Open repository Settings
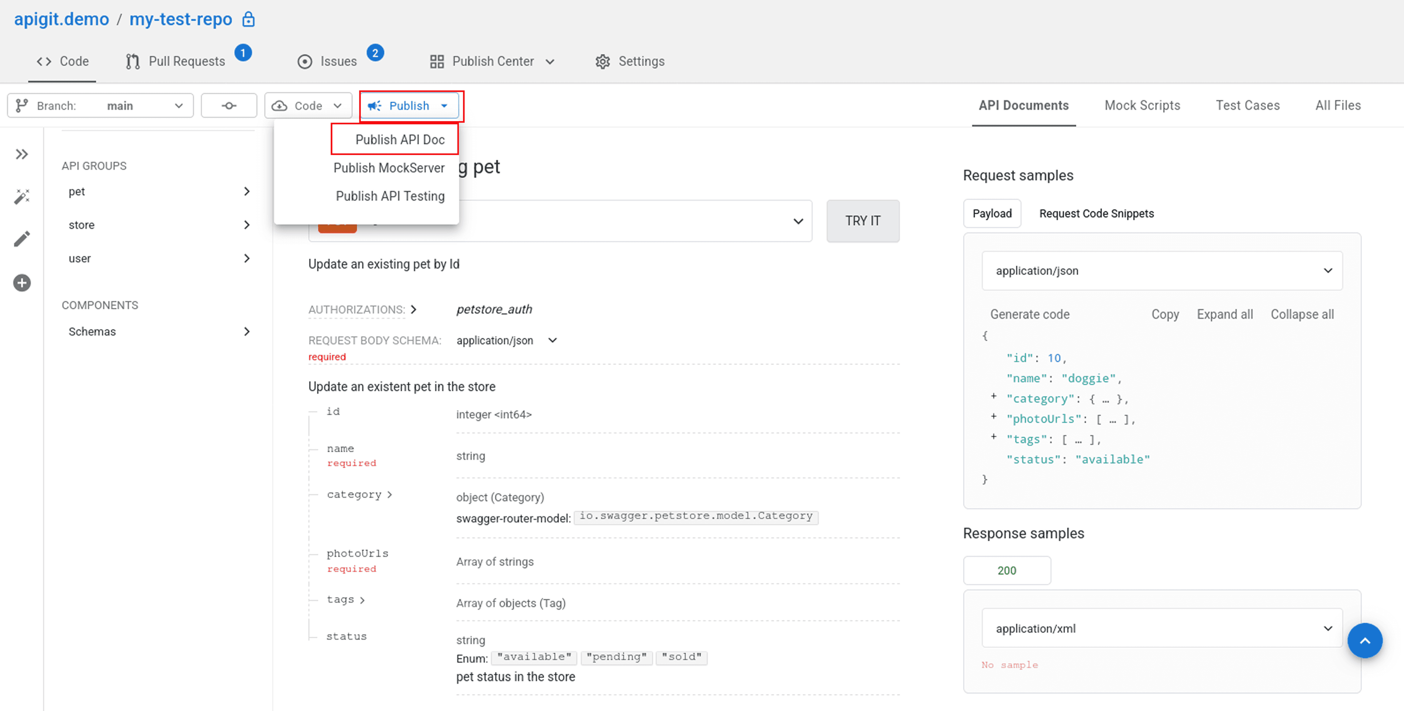The width and height of the screenshot is (1404, 711). point(630,61)
